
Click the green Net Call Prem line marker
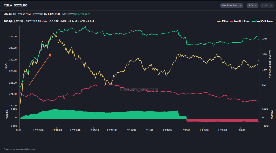[x=254, y=21]
